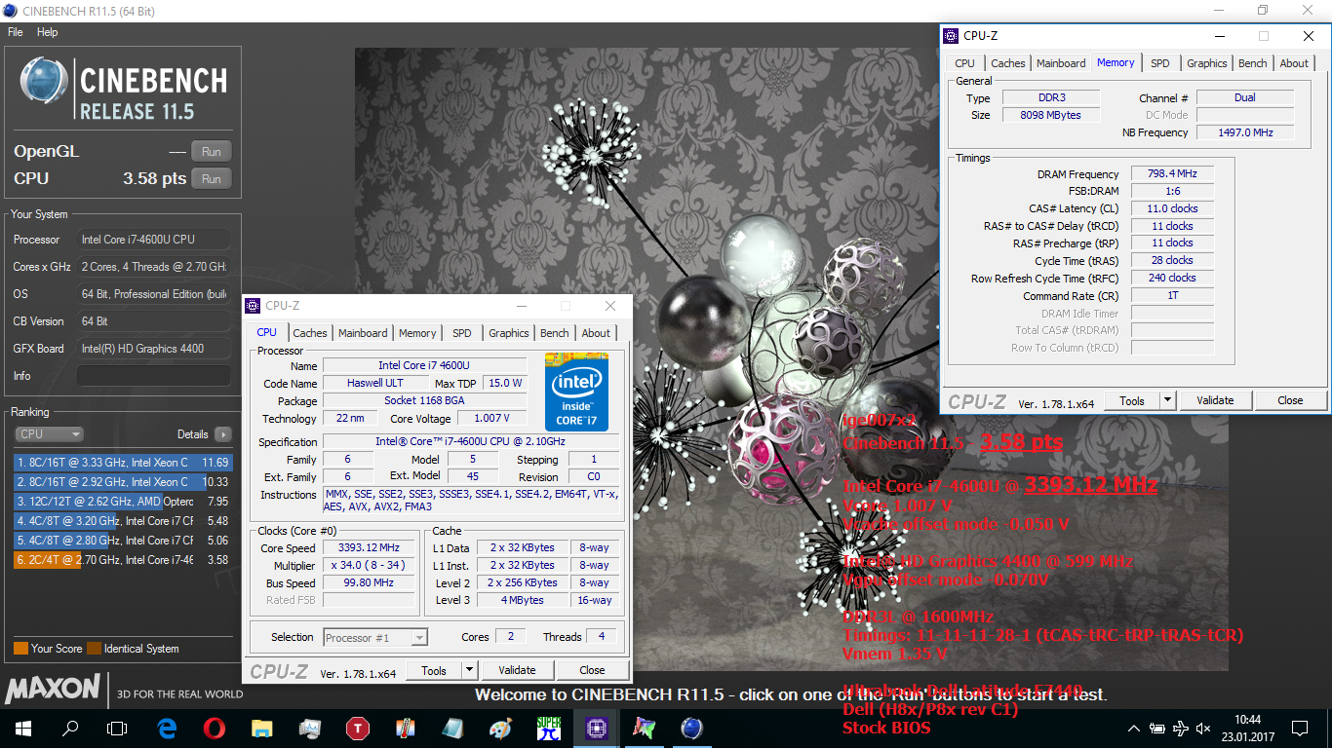Viewport: 1332px width, 749px height.
Task: Expand Tools dropdown arrow in CPU-Z Memory window
Action: point(1167,400)
